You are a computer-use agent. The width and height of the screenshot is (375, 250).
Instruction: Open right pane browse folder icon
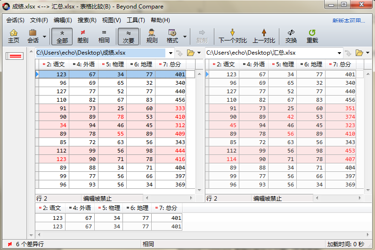pyautogui.click(x=359, y=53)
